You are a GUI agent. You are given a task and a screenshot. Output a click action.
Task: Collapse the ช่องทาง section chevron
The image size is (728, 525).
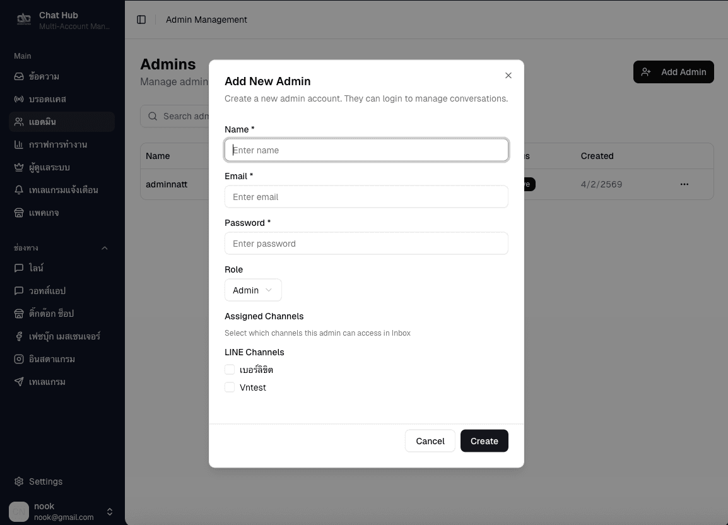click(x=105, y=248)
